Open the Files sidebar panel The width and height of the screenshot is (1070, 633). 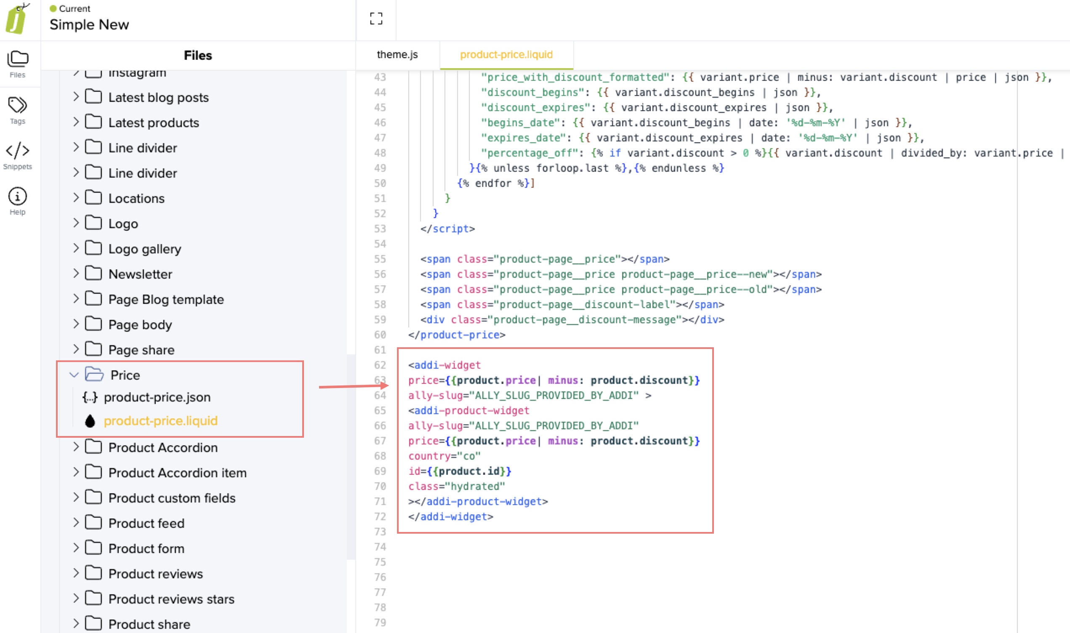[x=18, y=64]
